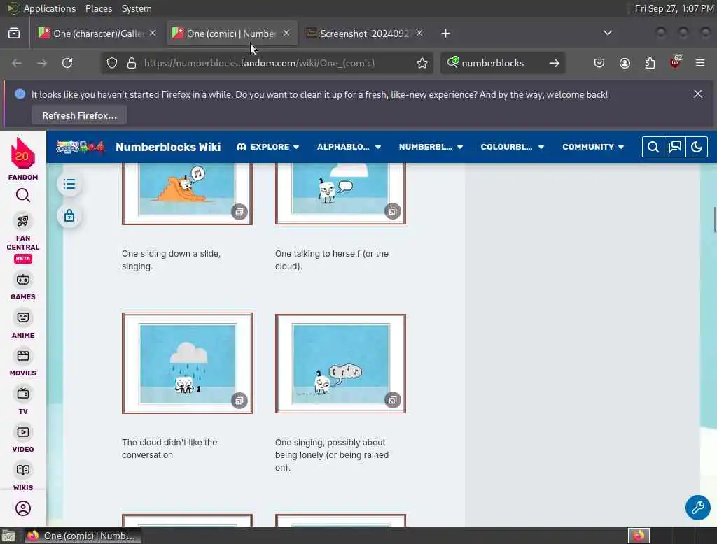Click the Learning Blocks wiki logo
Viewport: 717px width, 544px height.
pos(80,147)
